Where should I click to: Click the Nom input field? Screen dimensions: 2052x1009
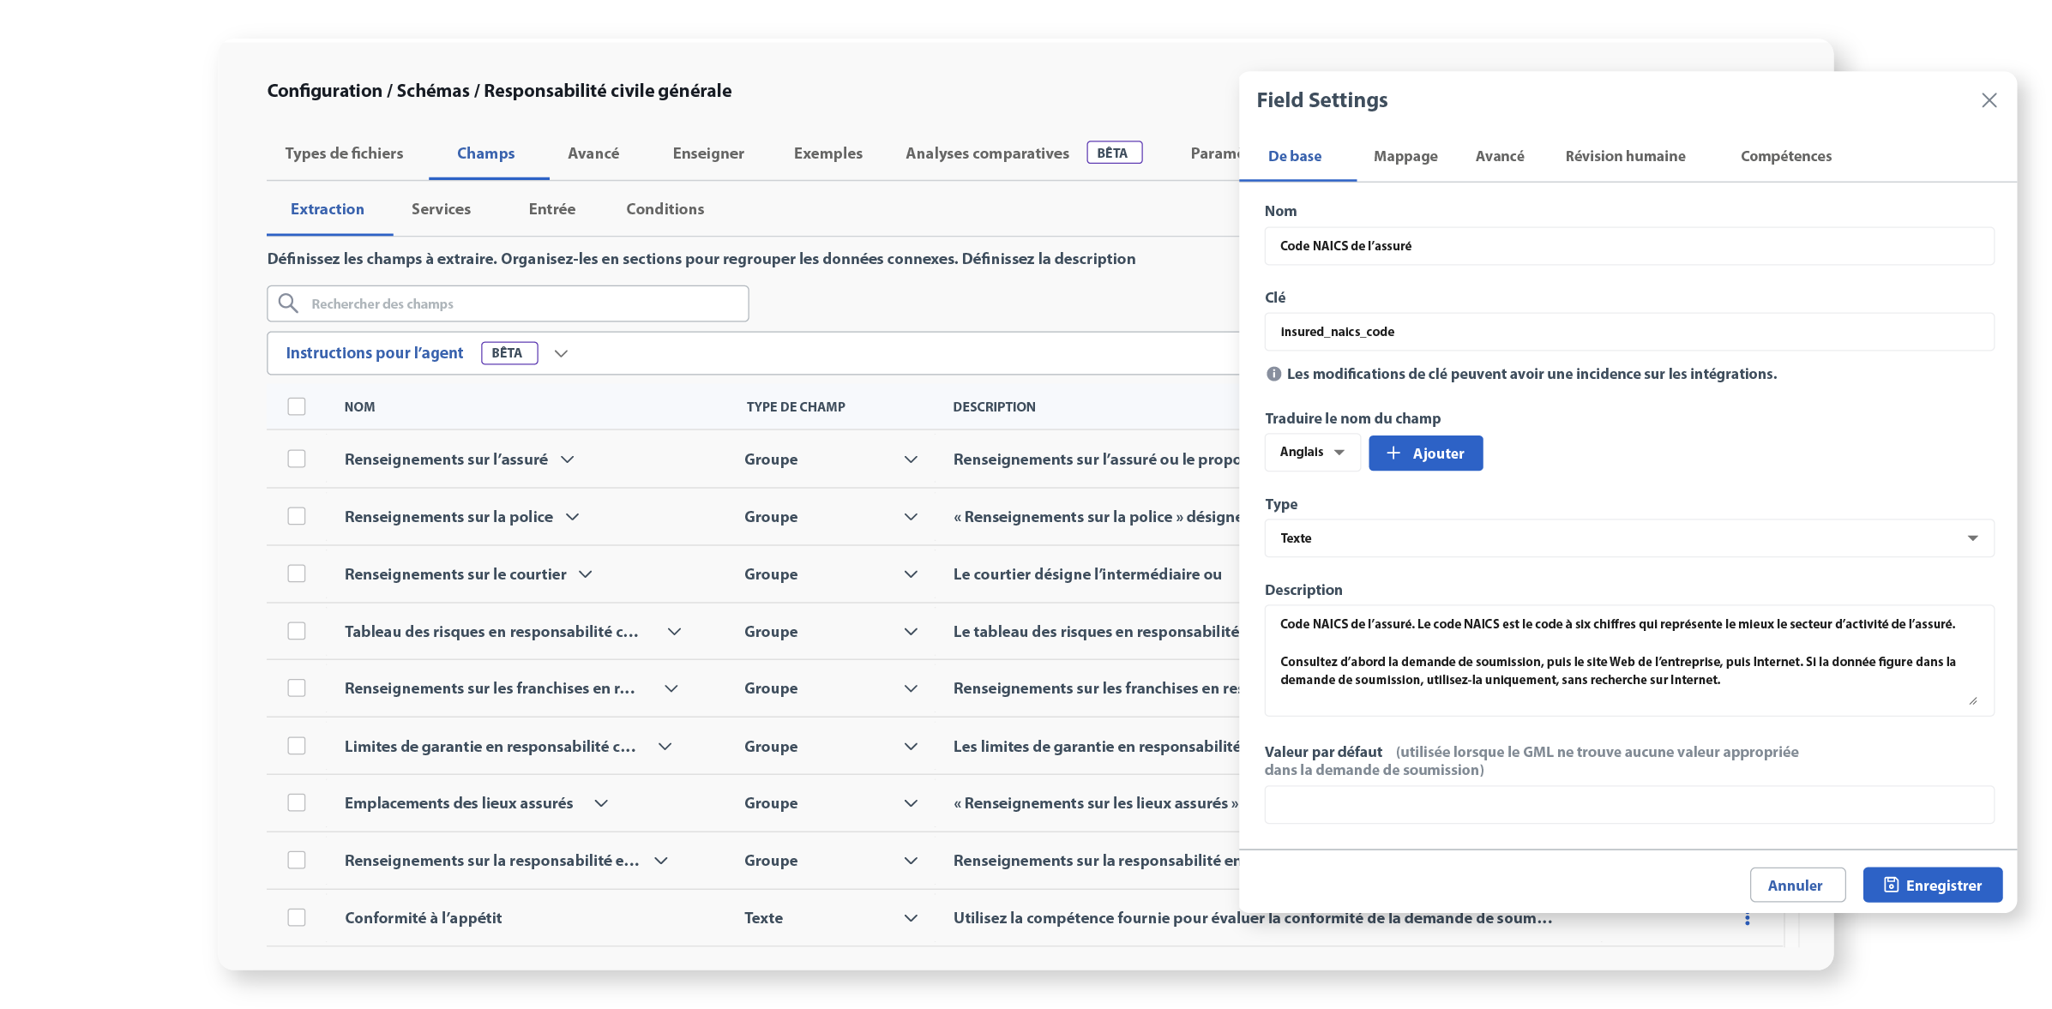1628,246
